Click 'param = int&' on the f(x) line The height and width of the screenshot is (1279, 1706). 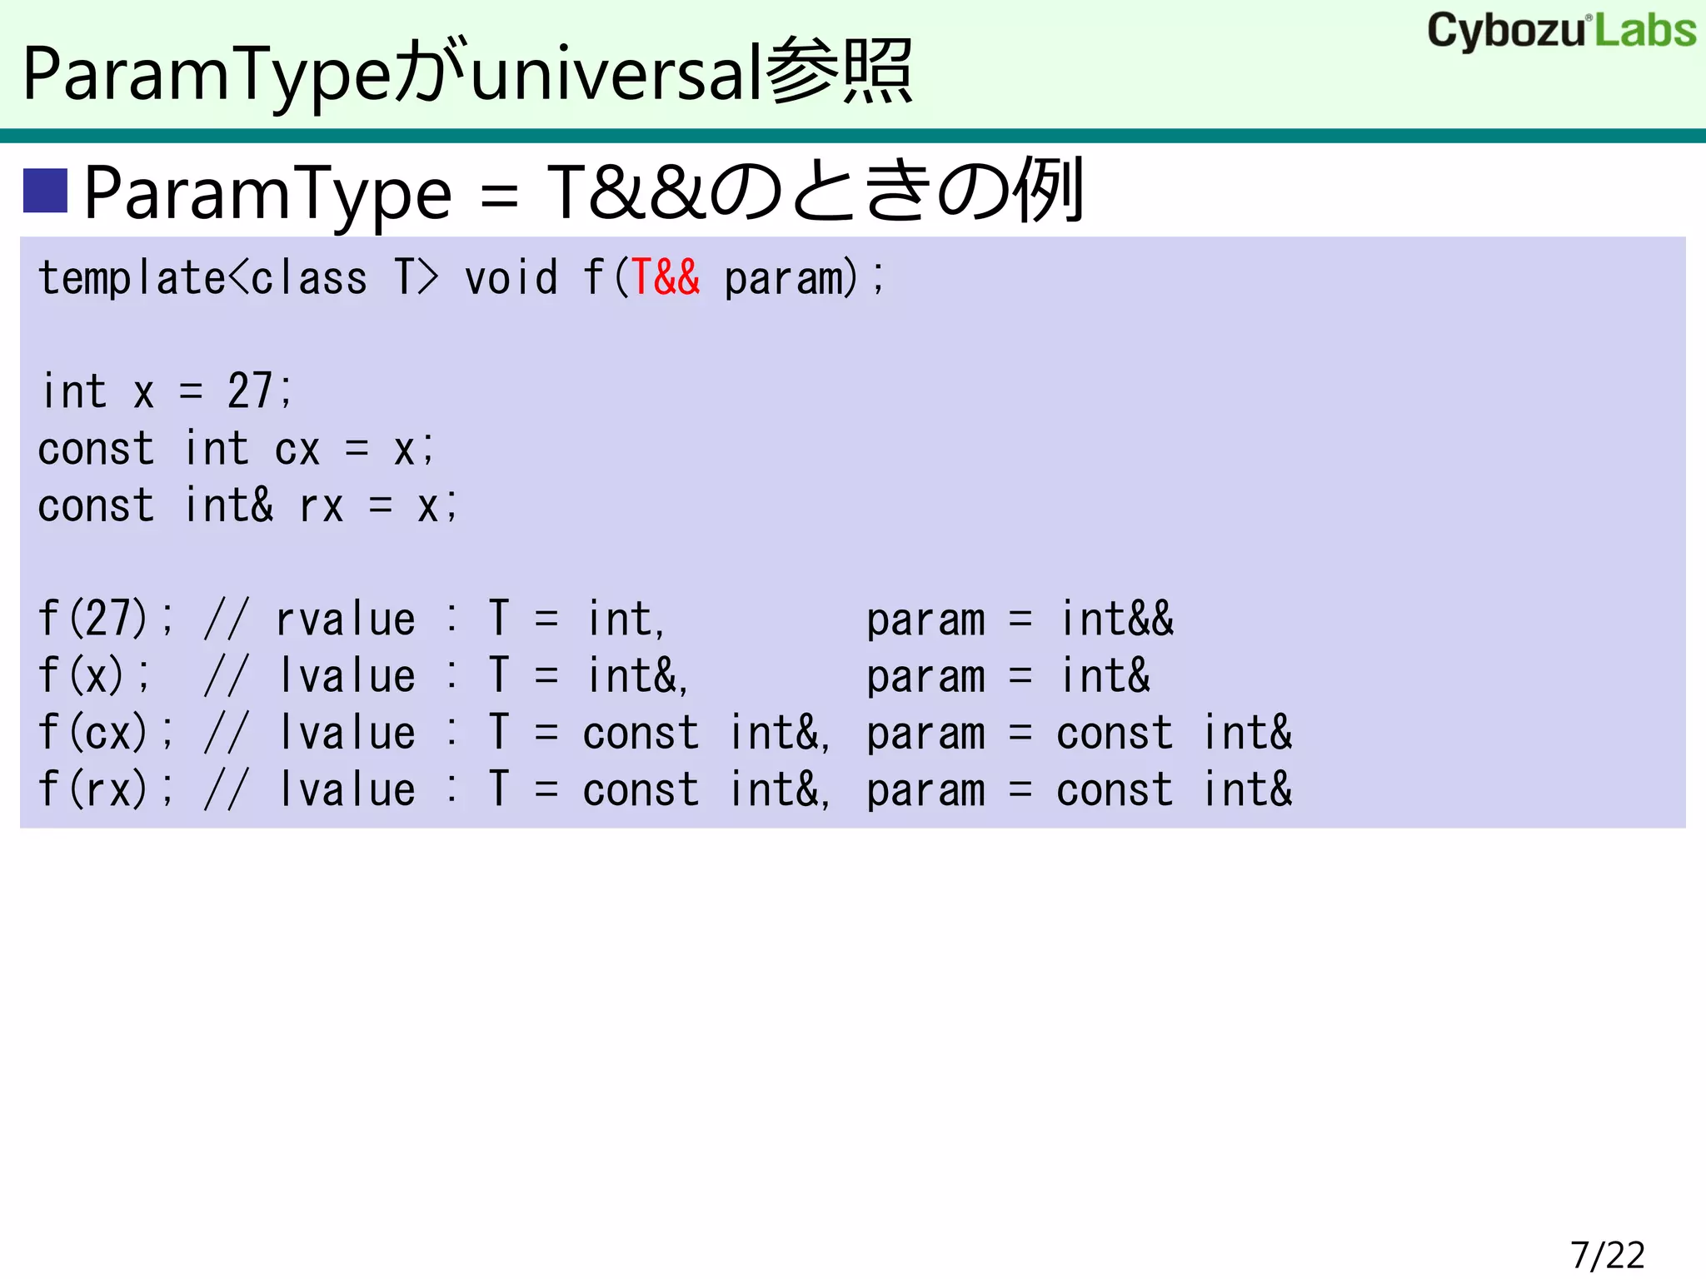1009,675
